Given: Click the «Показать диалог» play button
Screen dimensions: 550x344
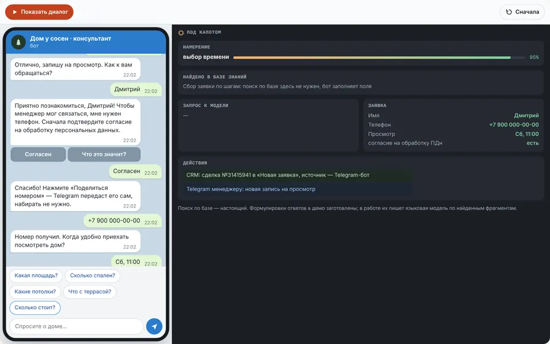Looking at the screenshot, I should point(40,12).
